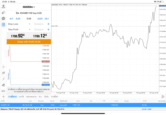Image resolution: width=166 pixels, height=115 pixels.
Task: Open the chat messages bubble icon
Action: point(3,19)
